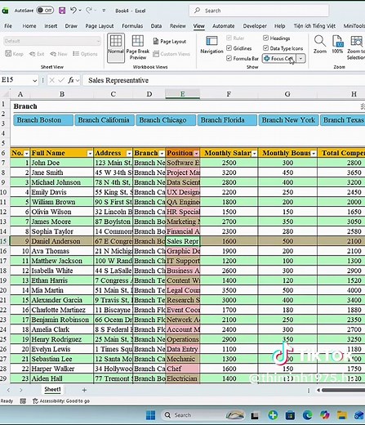Click the Redo arrow icon

[x=89, y=11]
